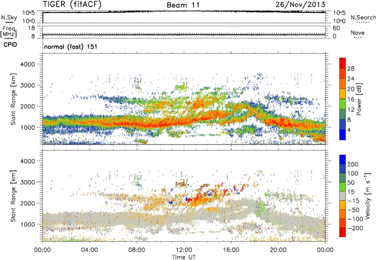Click the '60' Nave axis tick

coord(336,28)
